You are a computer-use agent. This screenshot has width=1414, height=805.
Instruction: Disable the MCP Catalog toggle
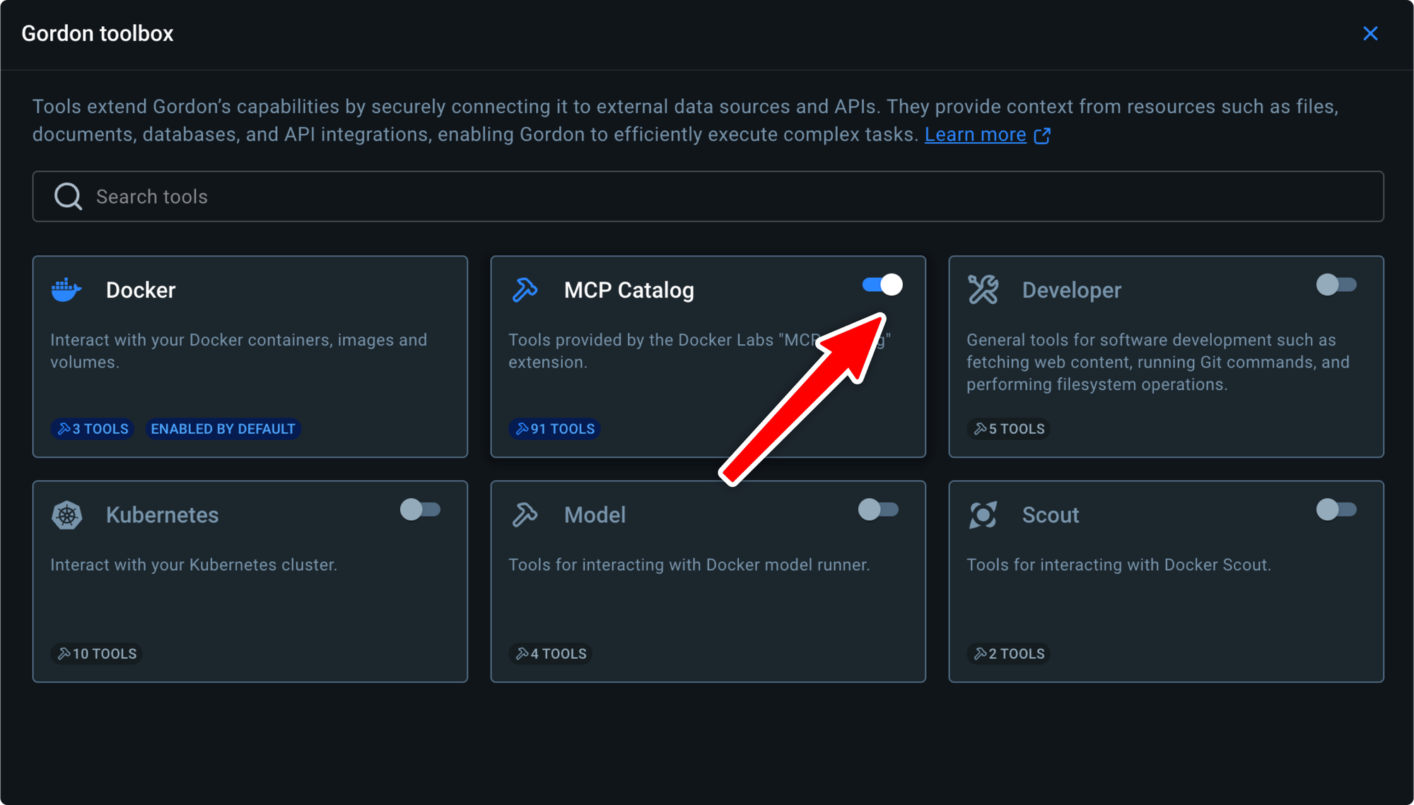[x=882, y=285]
